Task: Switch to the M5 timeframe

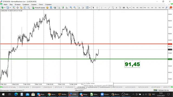Action: point(137,8)
